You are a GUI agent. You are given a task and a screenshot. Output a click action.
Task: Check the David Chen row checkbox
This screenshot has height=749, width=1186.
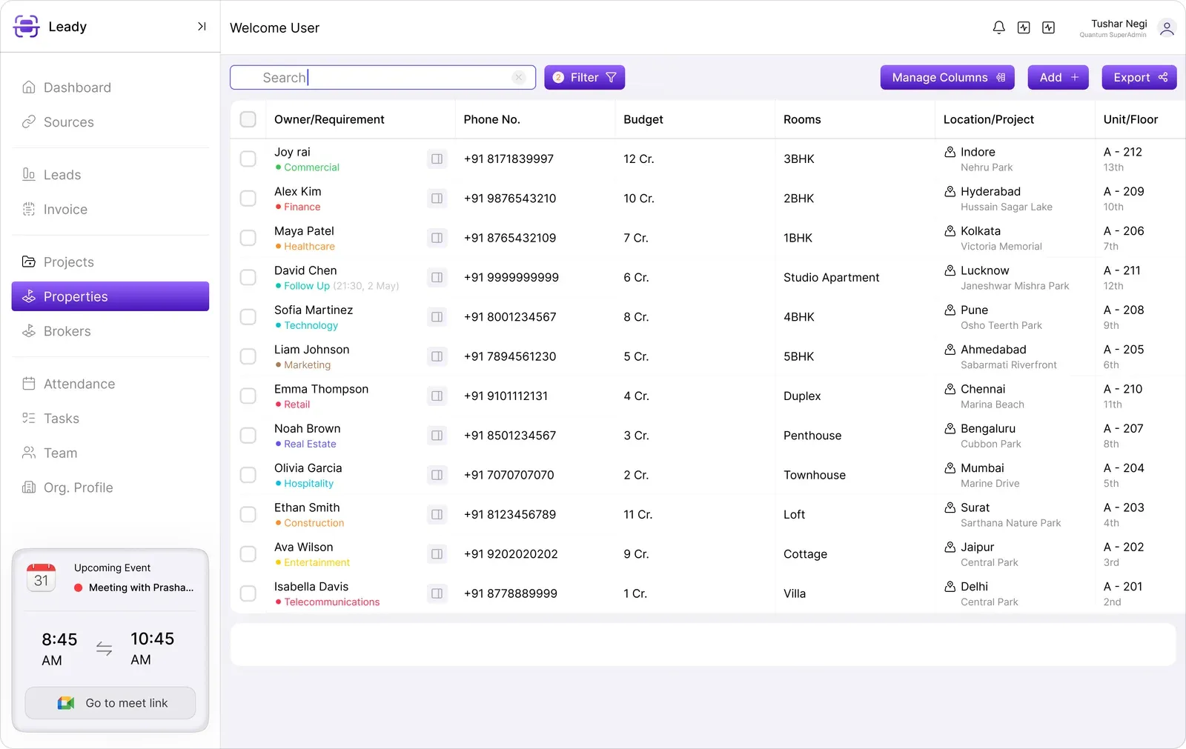click(x=248, y=277)
